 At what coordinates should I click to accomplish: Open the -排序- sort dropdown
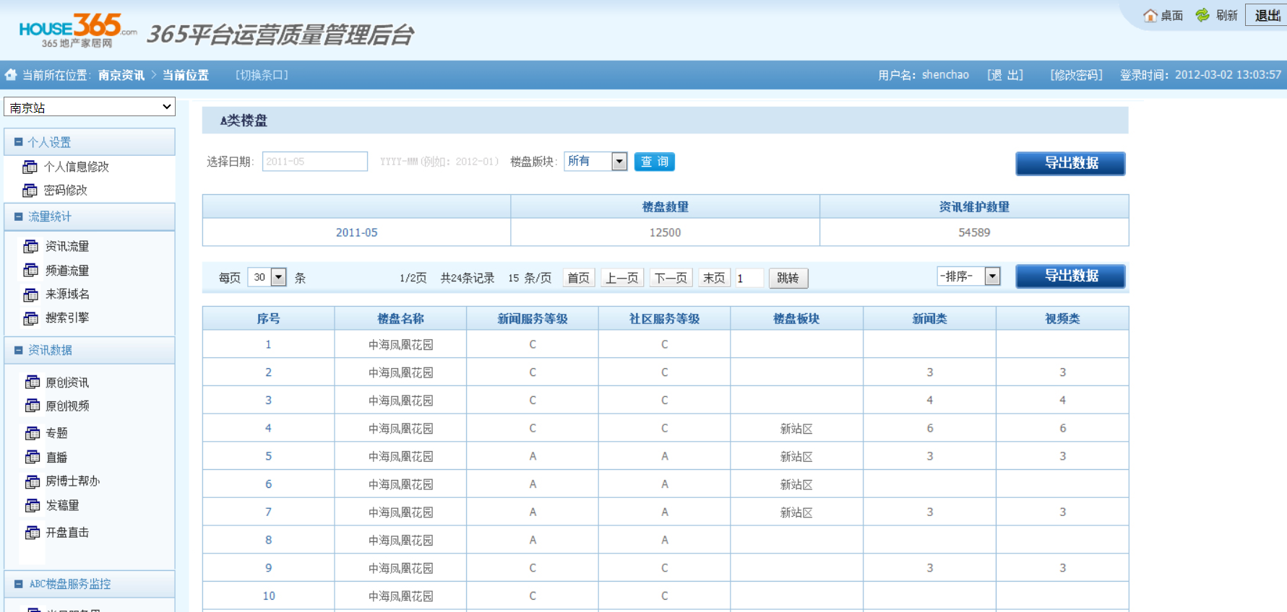(x=969, y=276)
